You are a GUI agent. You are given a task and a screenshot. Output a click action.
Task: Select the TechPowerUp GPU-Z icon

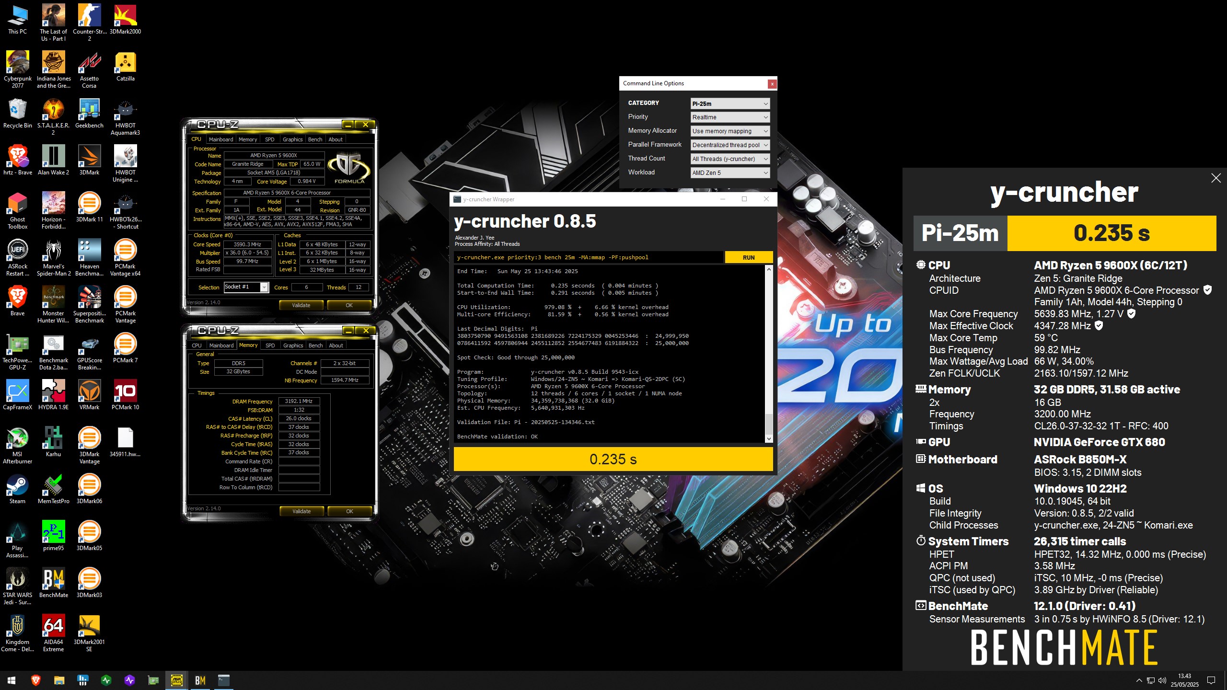coord(18,352)
